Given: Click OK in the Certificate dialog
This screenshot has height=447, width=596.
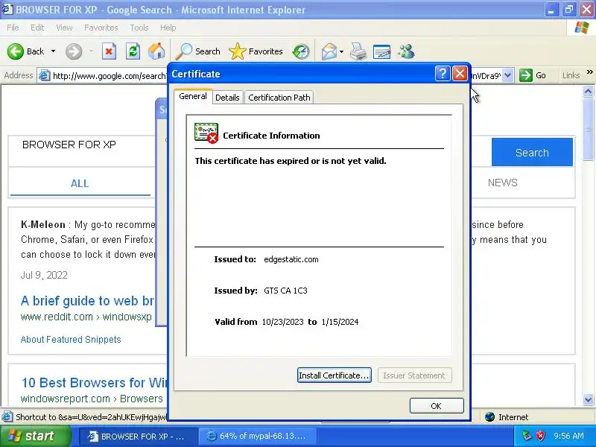Looking at the screenshot, I should pyautogui.click(x=437, y=406).
